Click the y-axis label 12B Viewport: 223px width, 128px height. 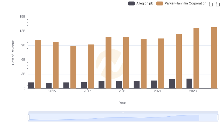[23, 31]
